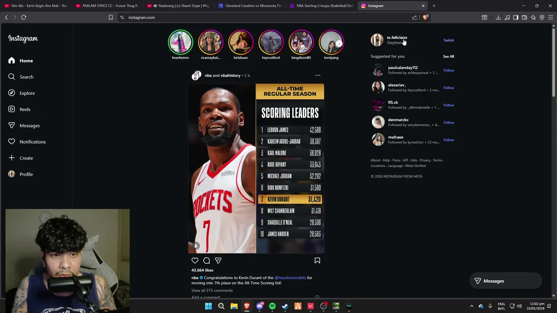Advance stories with the next arrow

click(339, 43)
